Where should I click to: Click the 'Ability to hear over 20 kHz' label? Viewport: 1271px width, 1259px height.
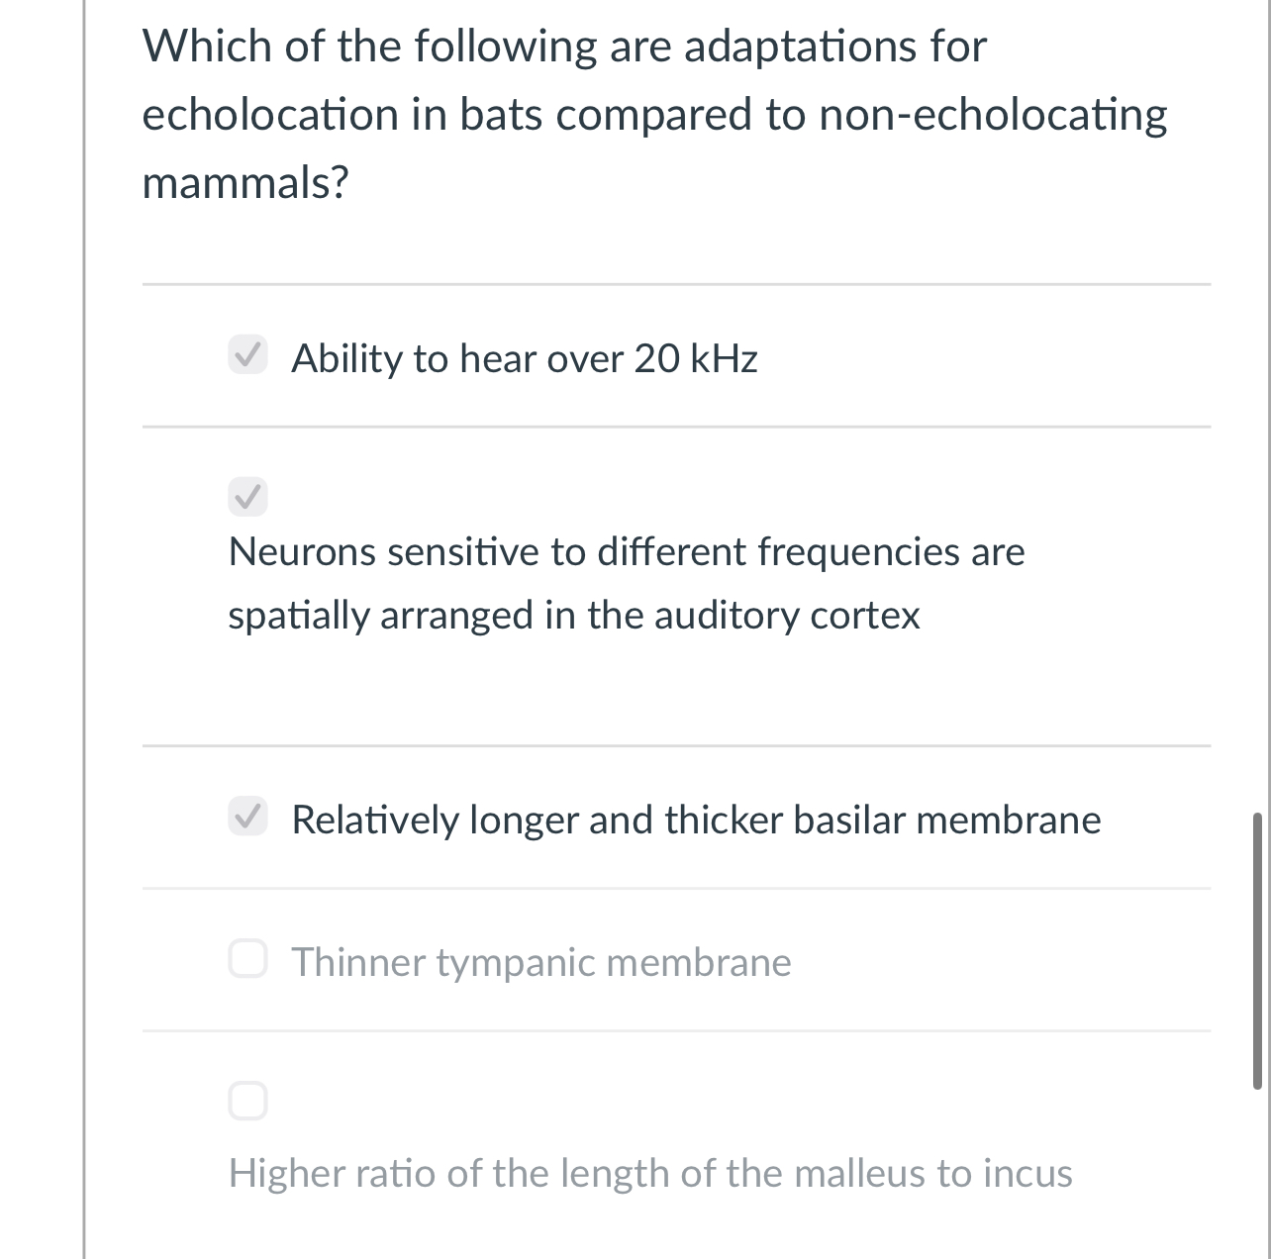click(x=525, y=358)
